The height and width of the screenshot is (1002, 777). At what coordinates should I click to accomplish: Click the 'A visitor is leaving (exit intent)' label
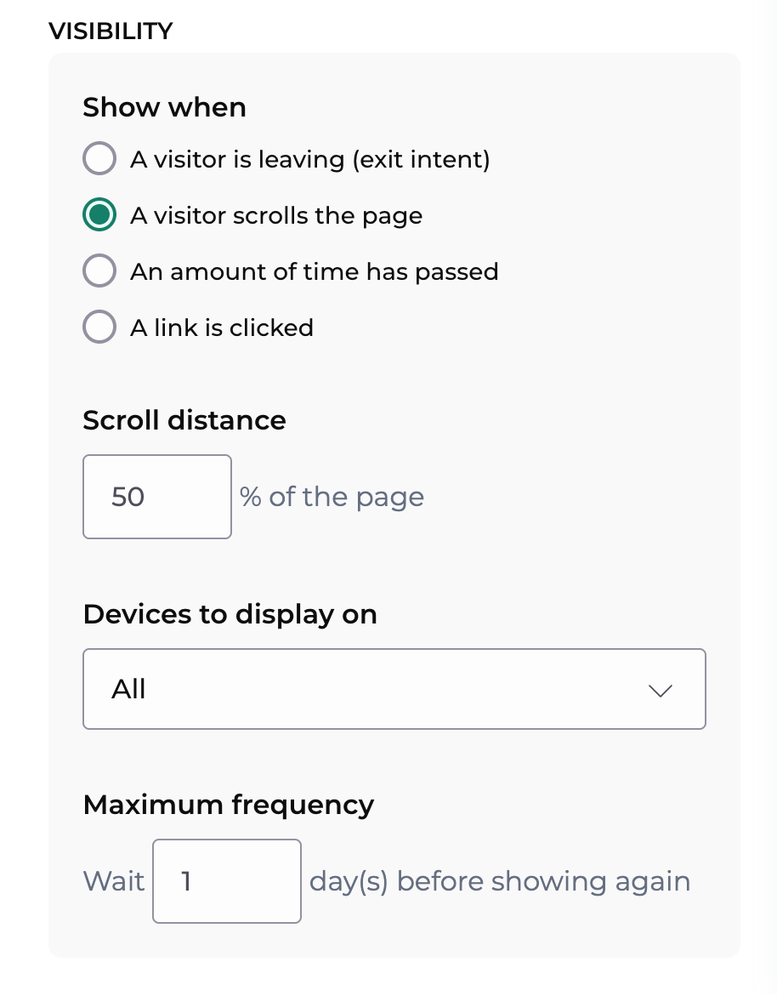(x=310, y=159)
